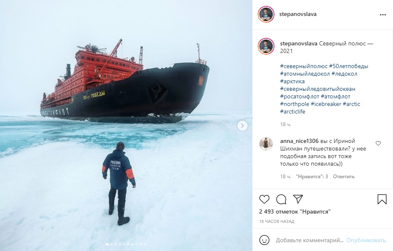Open stepanovslava profile picture in header
Image resolution: width=393 pixels, height=251 pixels.
pyautogui.click(x=266, y=15)
